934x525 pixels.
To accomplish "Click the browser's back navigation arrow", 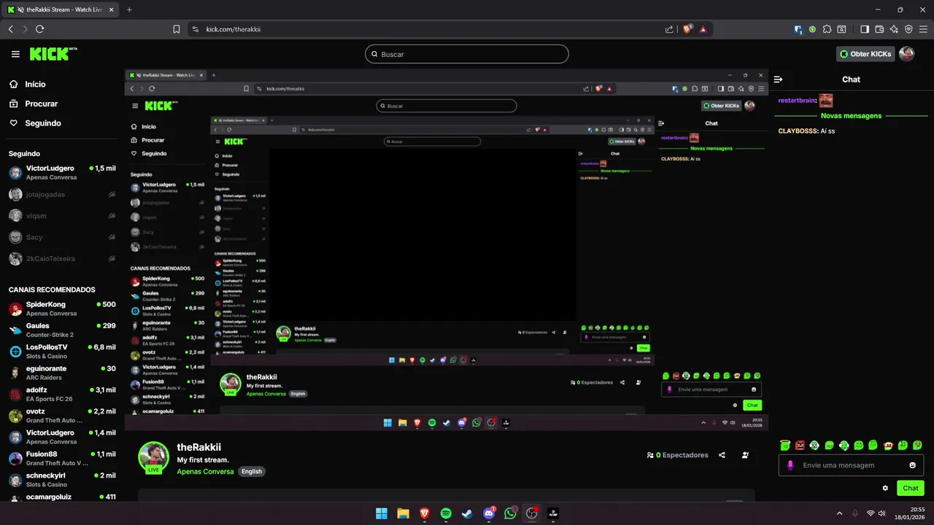I will (10, 29).
